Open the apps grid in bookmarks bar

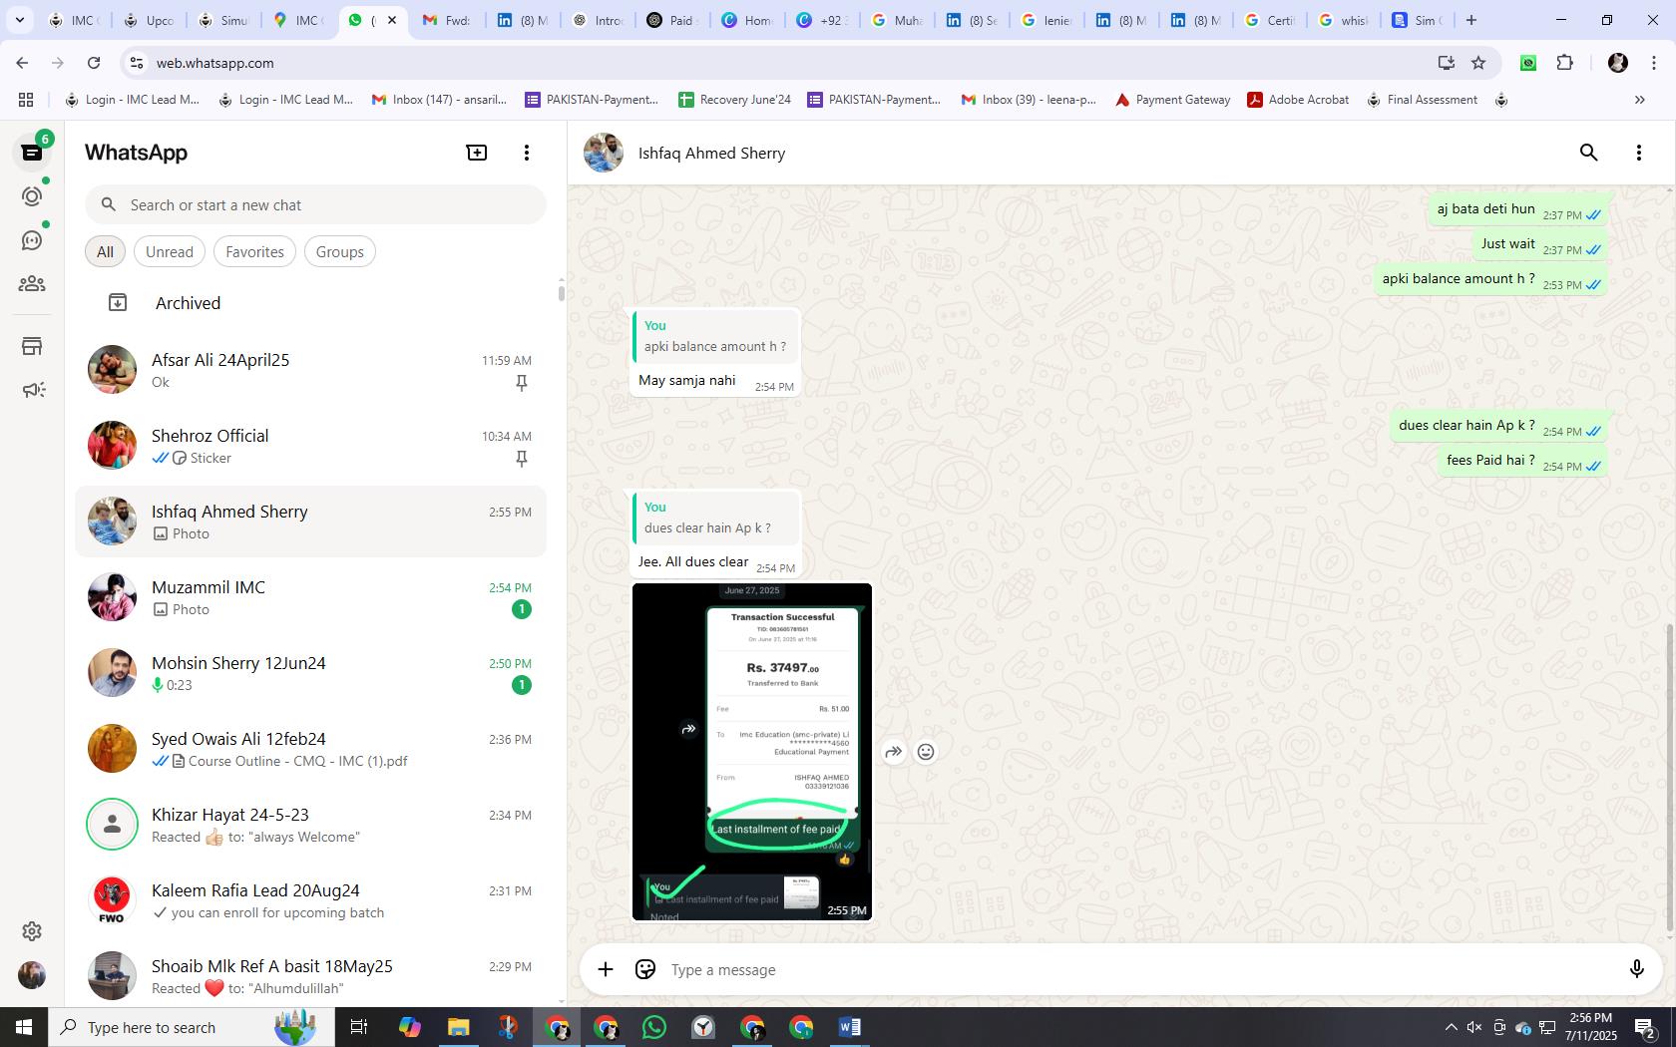coord(26,100)
